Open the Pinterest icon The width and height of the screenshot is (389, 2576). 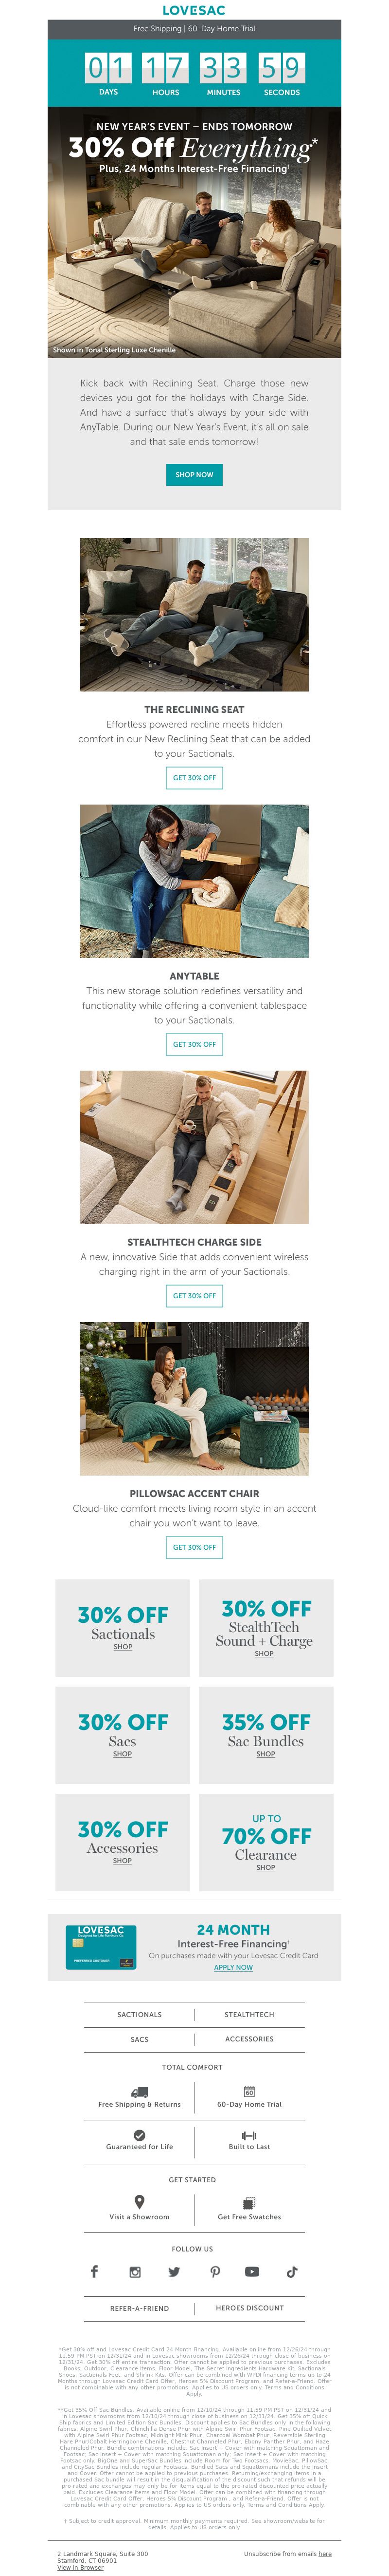(x=214, y=2271)
